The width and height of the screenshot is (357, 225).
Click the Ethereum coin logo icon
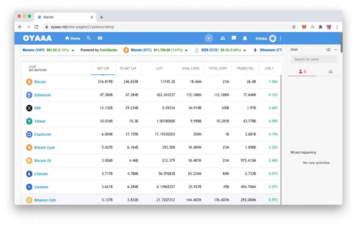click(x=29, y=95)
